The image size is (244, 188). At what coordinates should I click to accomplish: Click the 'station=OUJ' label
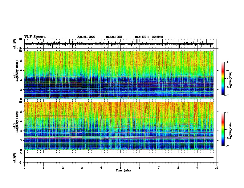pyautogui.click(x=114, y=37)
